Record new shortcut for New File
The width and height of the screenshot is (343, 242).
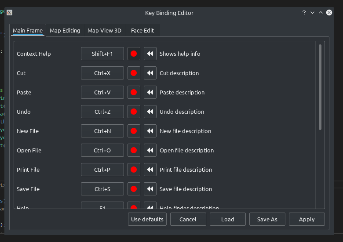(x=134, y=131)
